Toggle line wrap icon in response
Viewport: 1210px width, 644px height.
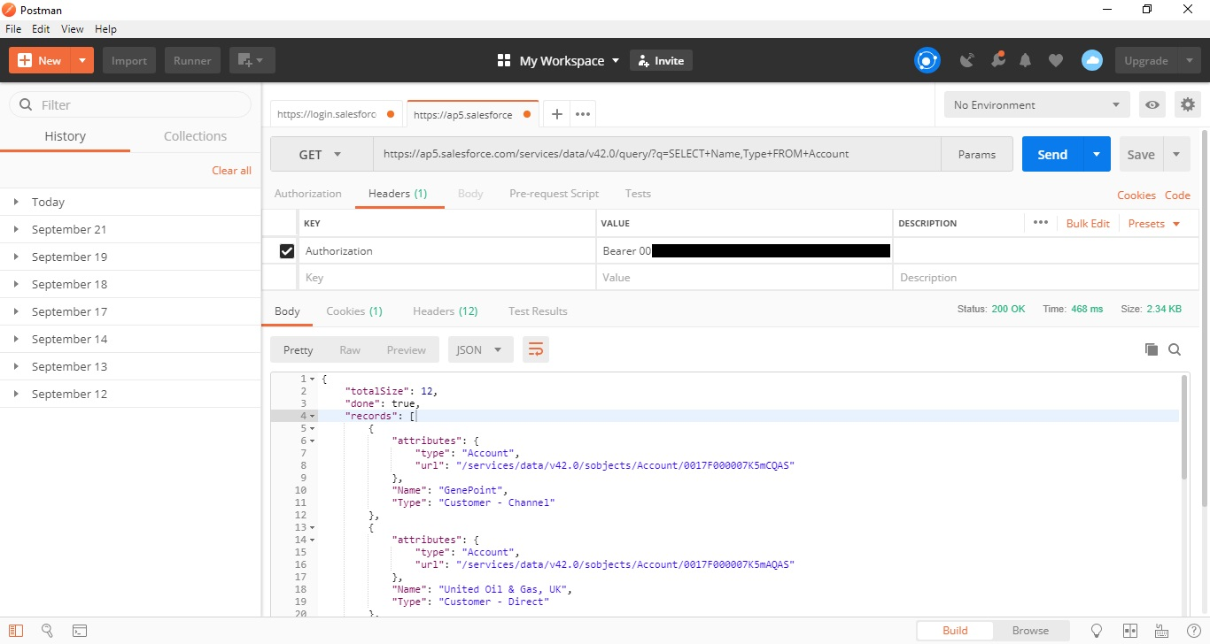535,349
